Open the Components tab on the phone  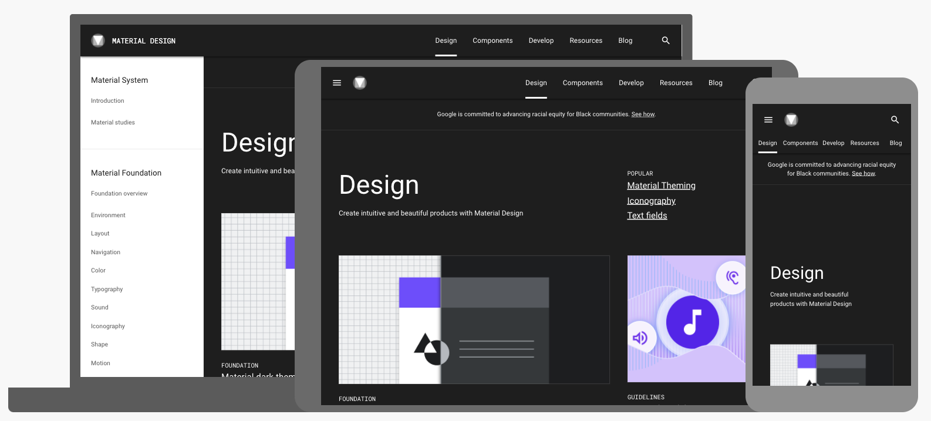pos(800,143)
